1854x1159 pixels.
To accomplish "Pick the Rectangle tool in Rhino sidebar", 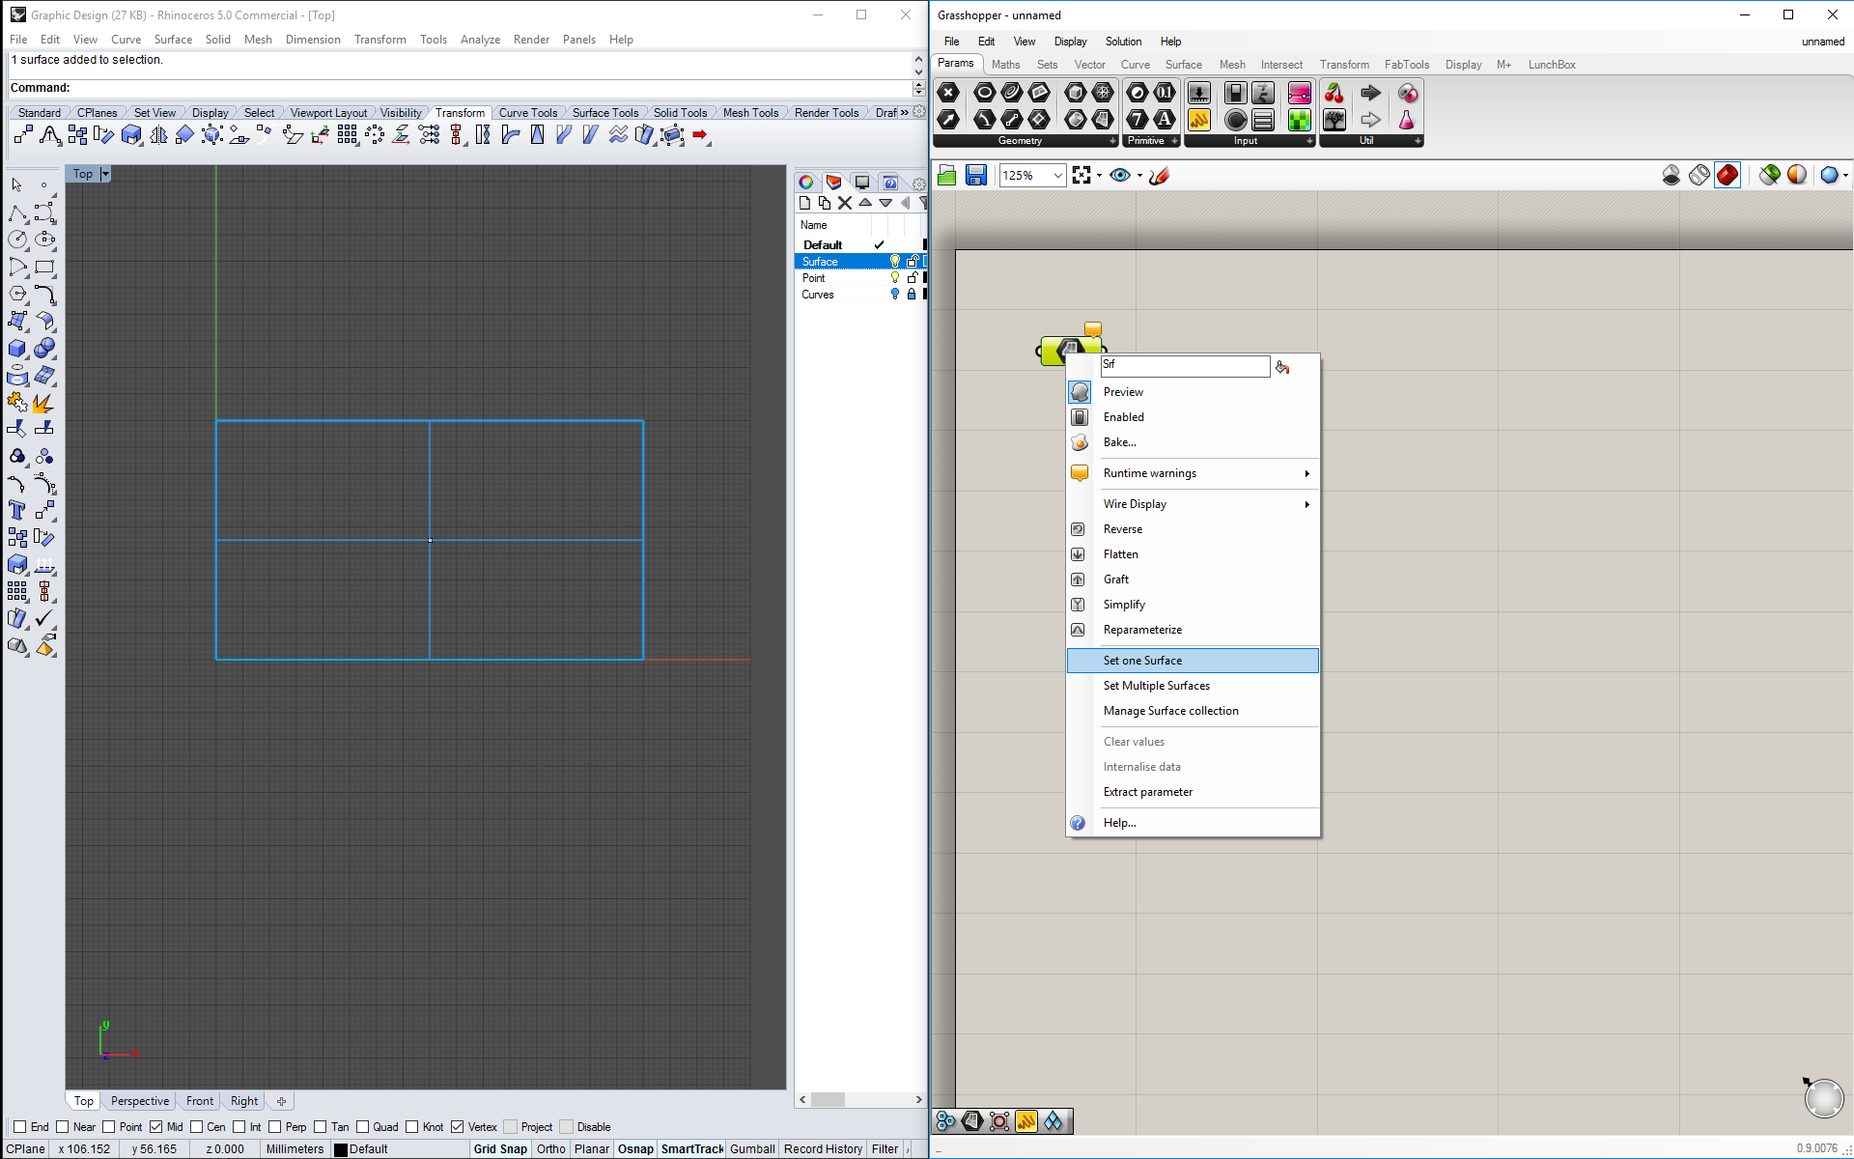I will click(x=44, y=267).
